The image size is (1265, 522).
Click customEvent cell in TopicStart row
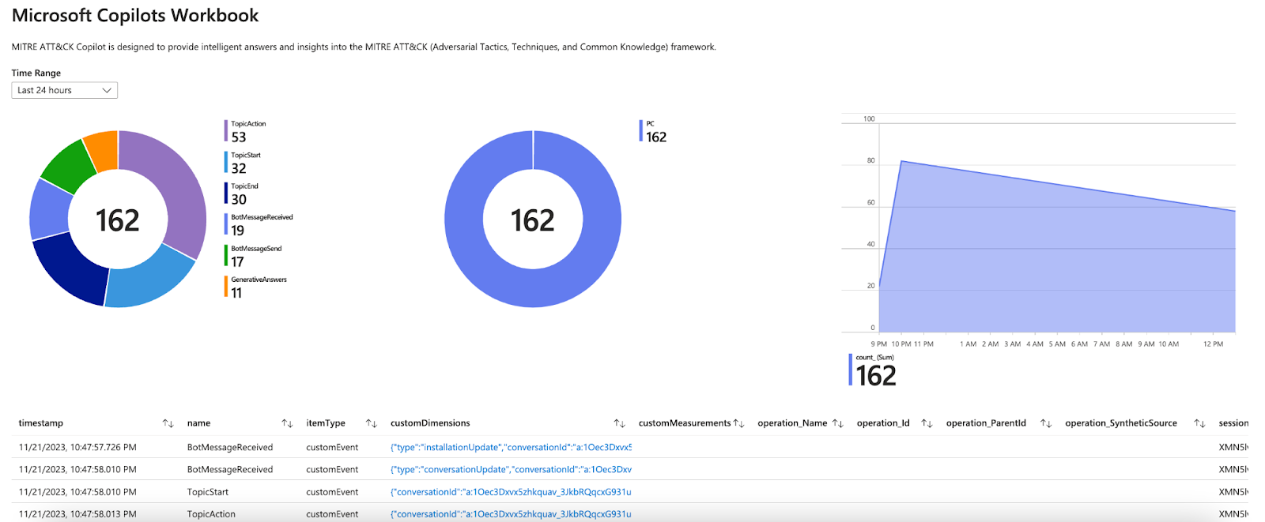[x=332, y=492]
